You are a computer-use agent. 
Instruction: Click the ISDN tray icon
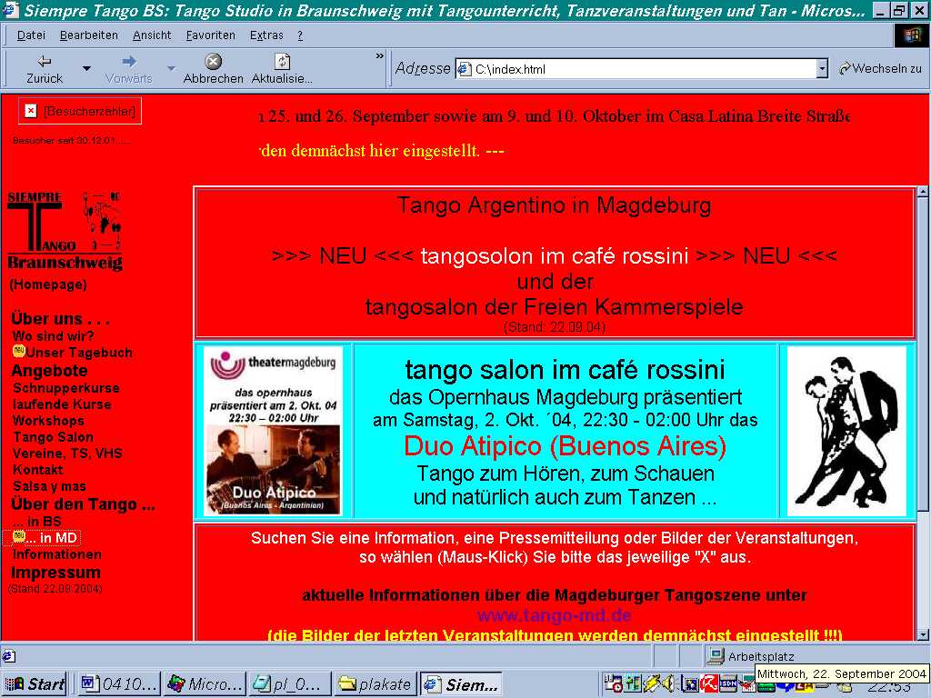tap(728, 683)
